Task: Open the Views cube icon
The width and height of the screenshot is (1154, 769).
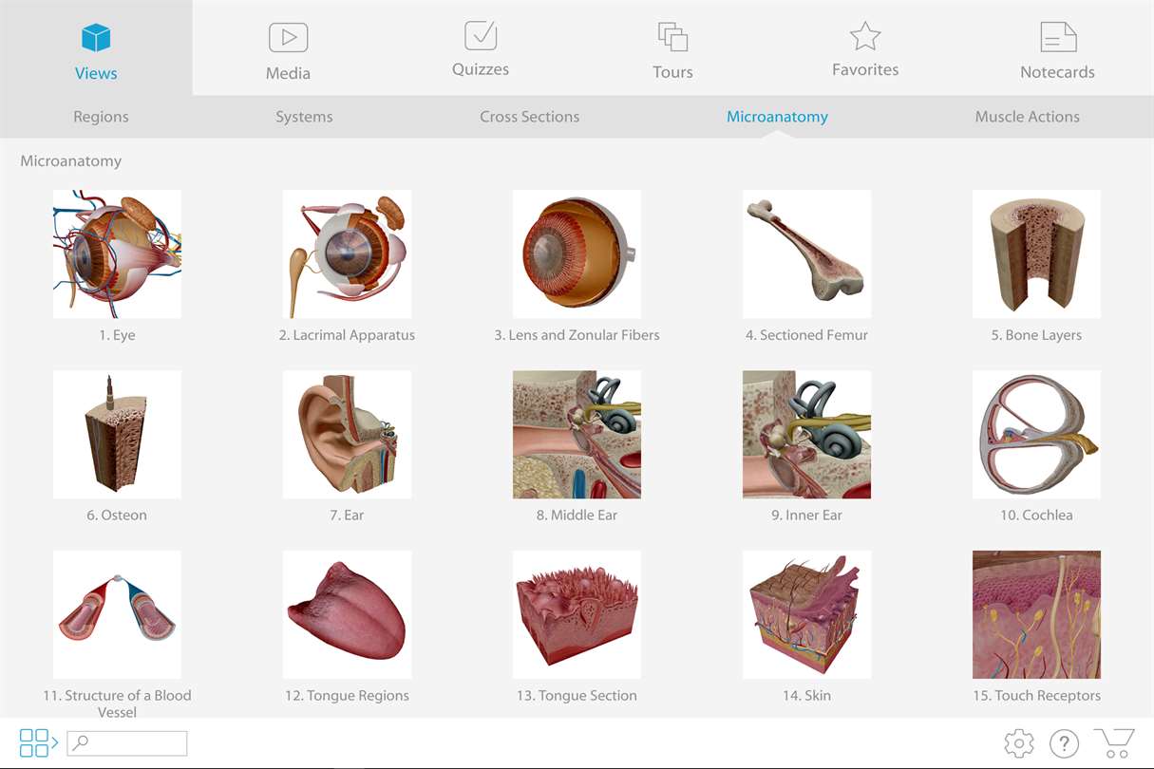Action: (x=96, y=37)
